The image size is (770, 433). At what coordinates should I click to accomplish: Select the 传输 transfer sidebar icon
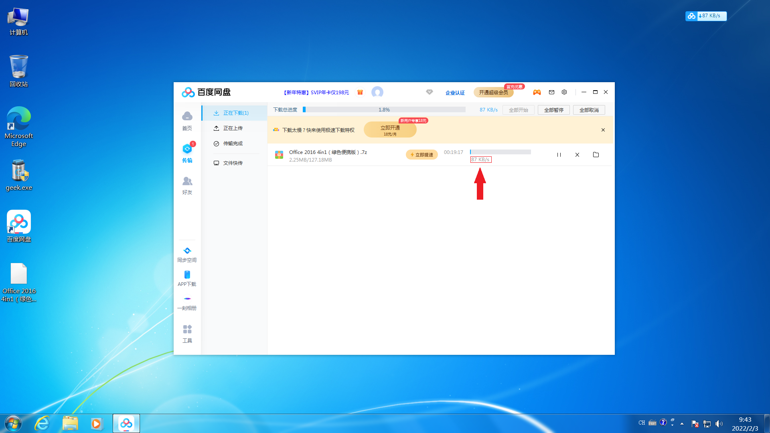pos(187,153)
